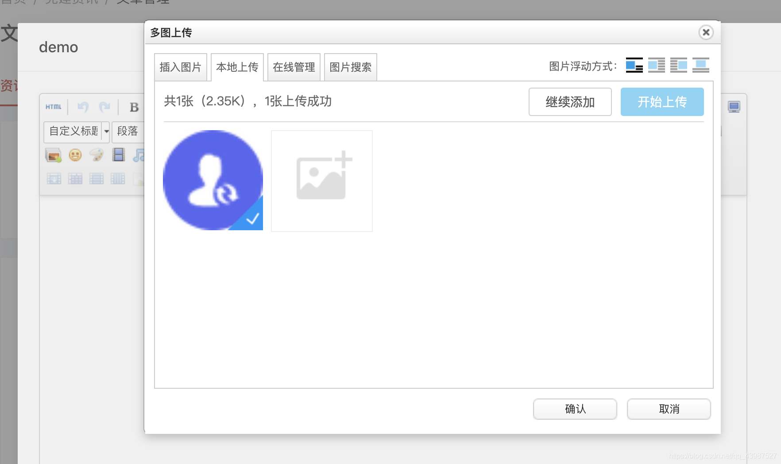Image resolution: width=781 pixels, height=464 pixels.
Task: Cancel the dialog with 取消
Action: [669, 409]
